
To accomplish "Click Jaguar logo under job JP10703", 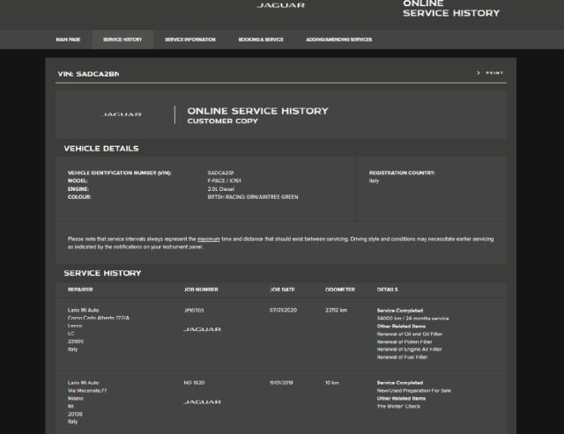I will (x=202, y=329).
